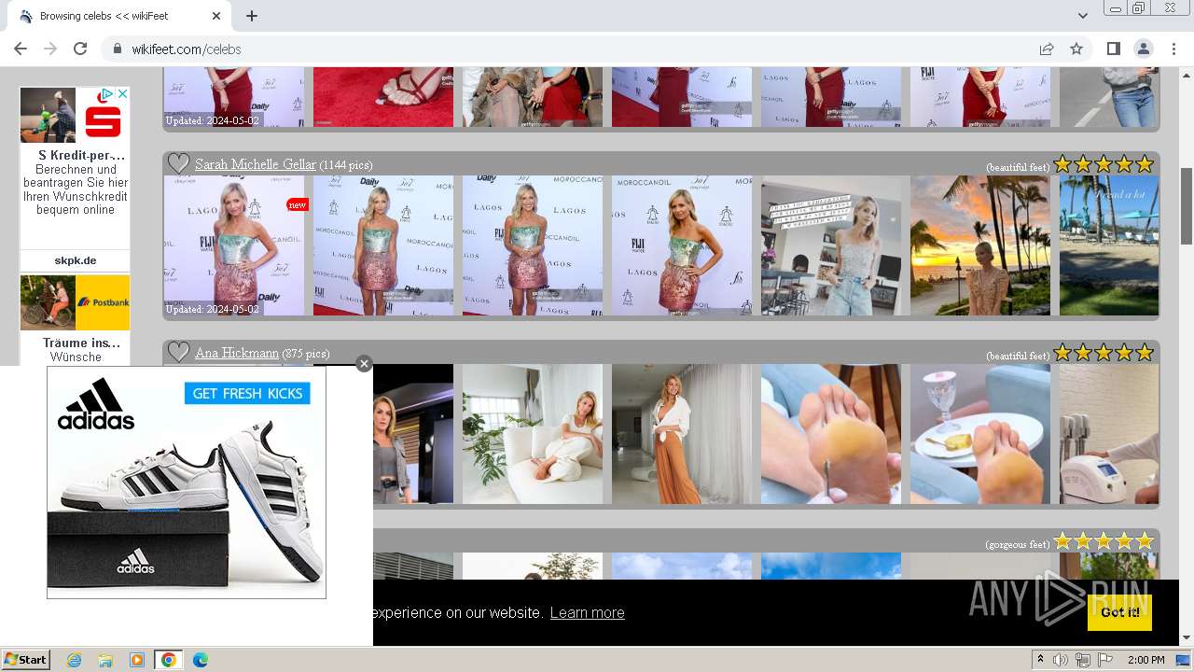Open File Explorer from taskbar
Screen dimensions: 1194x672
[105, 660]
